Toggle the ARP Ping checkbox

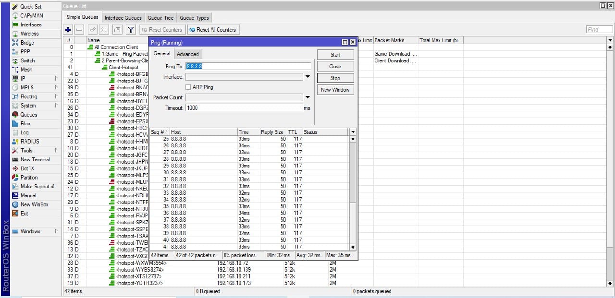(188, 87)
